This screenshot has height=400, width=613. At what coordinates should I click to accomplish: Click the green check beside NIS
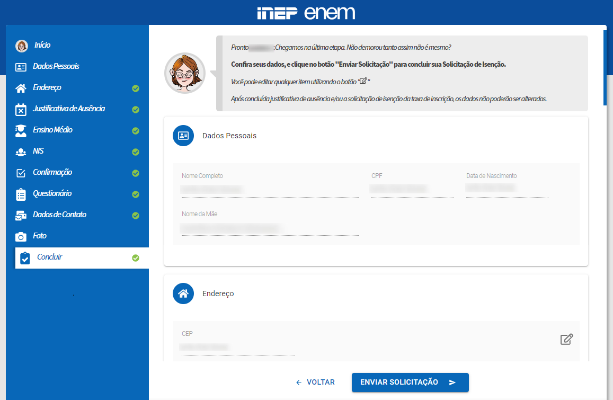point(136,152)
